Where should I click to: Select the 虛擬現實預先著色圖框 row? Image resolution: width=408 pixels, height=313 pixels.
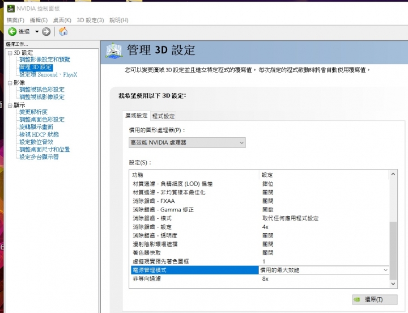point(260,261)
